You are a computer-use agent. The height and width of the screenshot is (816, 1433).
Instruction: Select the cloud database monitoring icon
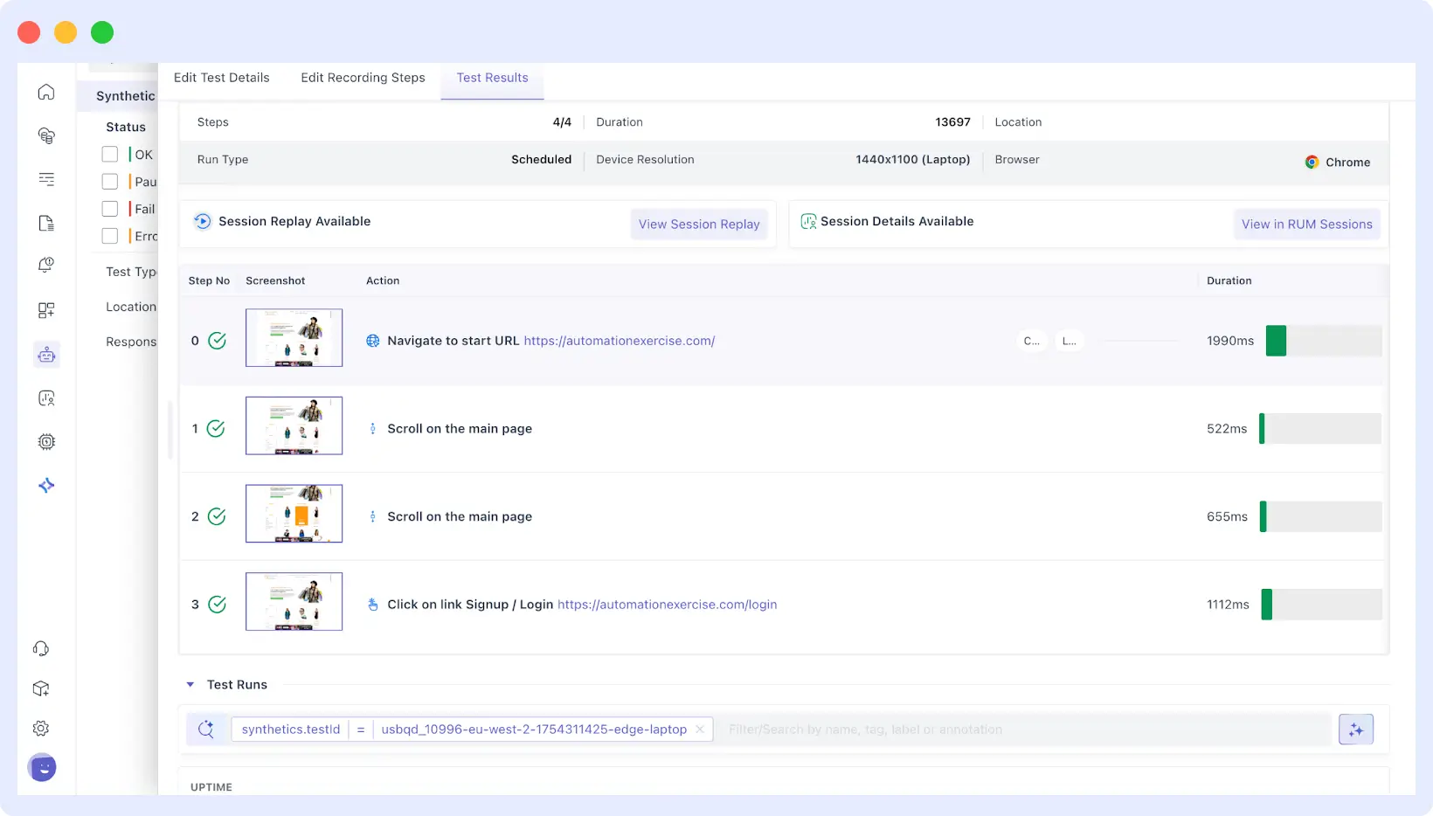[x=45, y=136]
